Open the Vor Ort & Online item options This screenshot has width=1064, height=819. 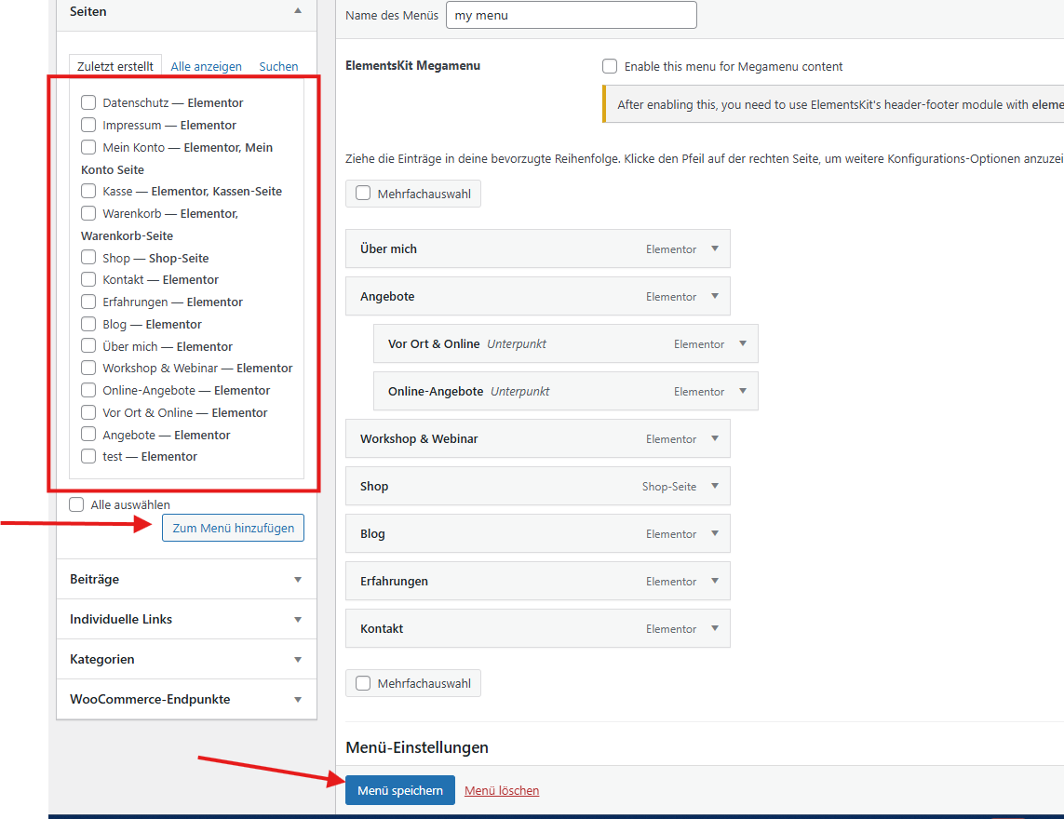(743, 343)
